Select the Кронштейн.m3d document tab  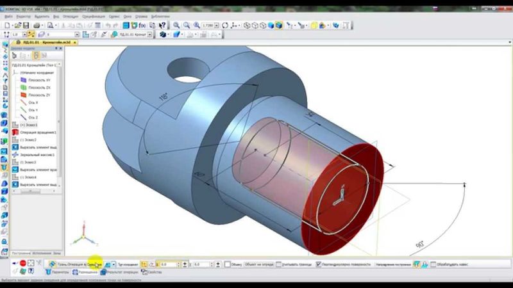[x=44, y=42]
